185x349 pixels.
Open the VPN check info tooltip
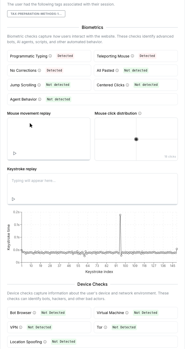tap(21, 327)
